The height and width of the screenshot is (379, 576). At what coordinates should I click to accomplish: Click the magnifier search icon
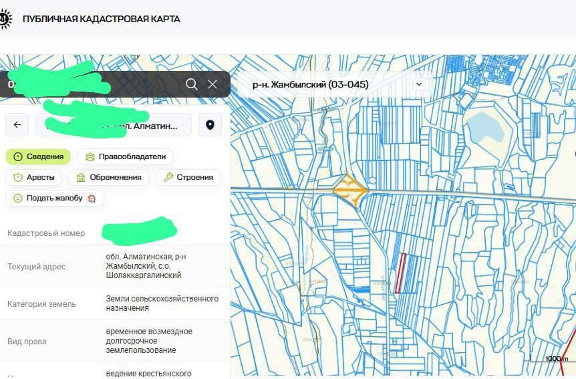191,84
